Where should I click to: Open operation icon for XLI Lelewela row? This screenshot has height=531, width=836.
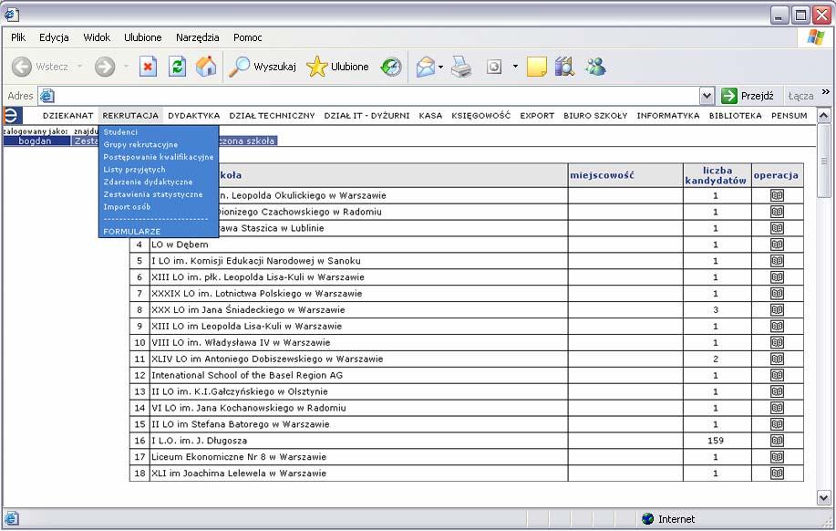[777, 473]
